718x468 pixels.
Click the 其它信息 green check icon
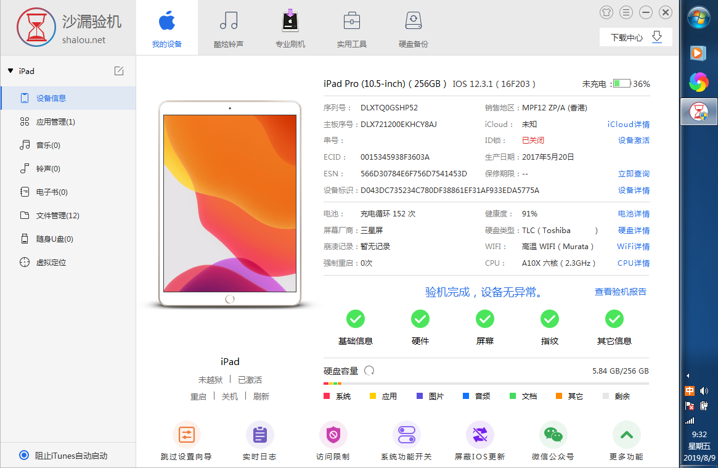614,319
